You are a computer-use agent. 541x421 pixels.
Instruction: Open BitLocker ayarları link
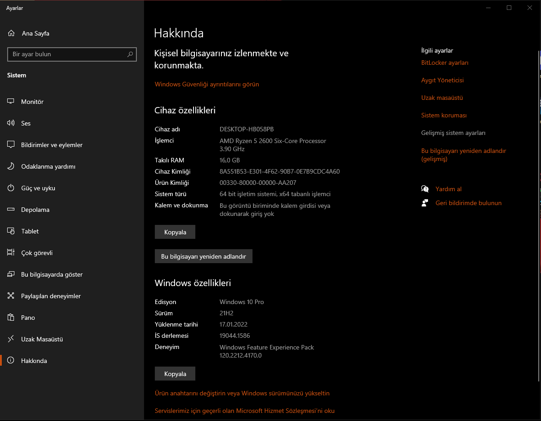(445, 63)
